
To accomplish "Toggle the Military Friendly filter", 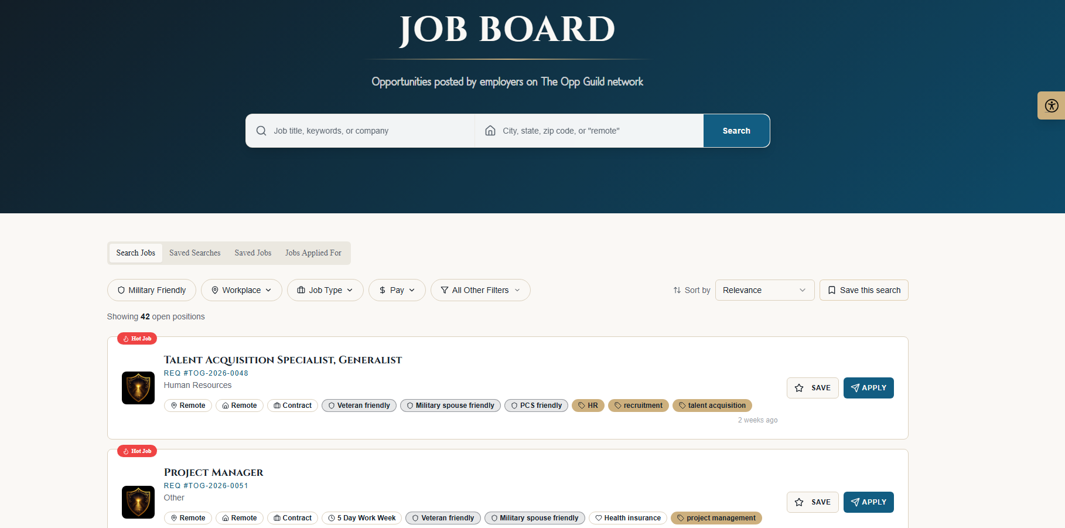I will (x=152, y=290).
